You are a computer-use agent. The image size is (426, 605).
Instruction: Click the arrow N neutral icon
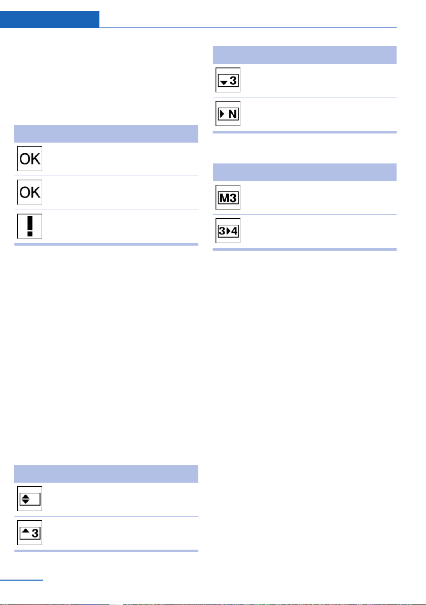coord(228,114)
